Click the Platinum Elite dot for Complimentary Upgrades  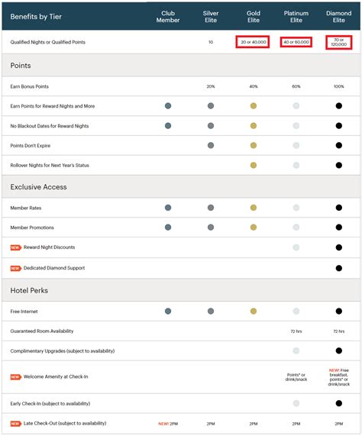296,350
